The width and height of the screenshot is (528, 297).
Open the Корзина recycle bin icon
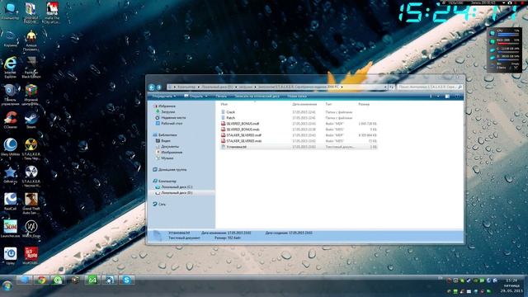tap(10, 39)
